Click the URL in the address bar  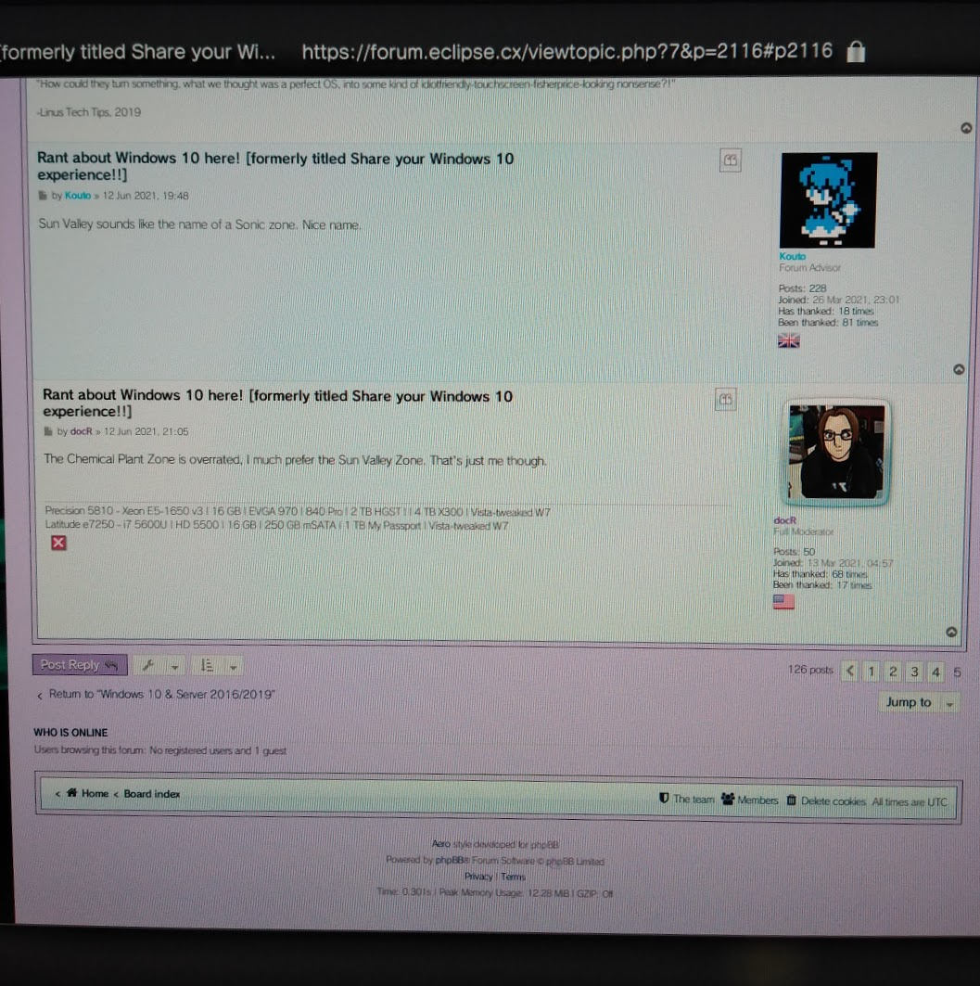[x=567, y=51]
